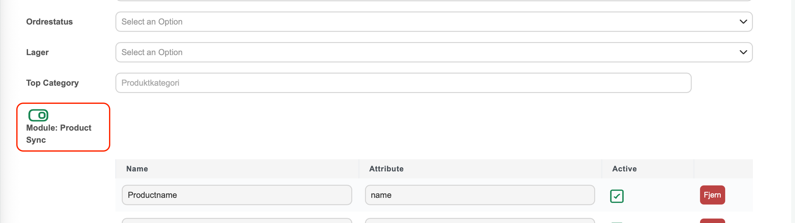The image size is (795, 223).
Task: Click the chevron arrow of Lager select
Action: pos(743,52)
